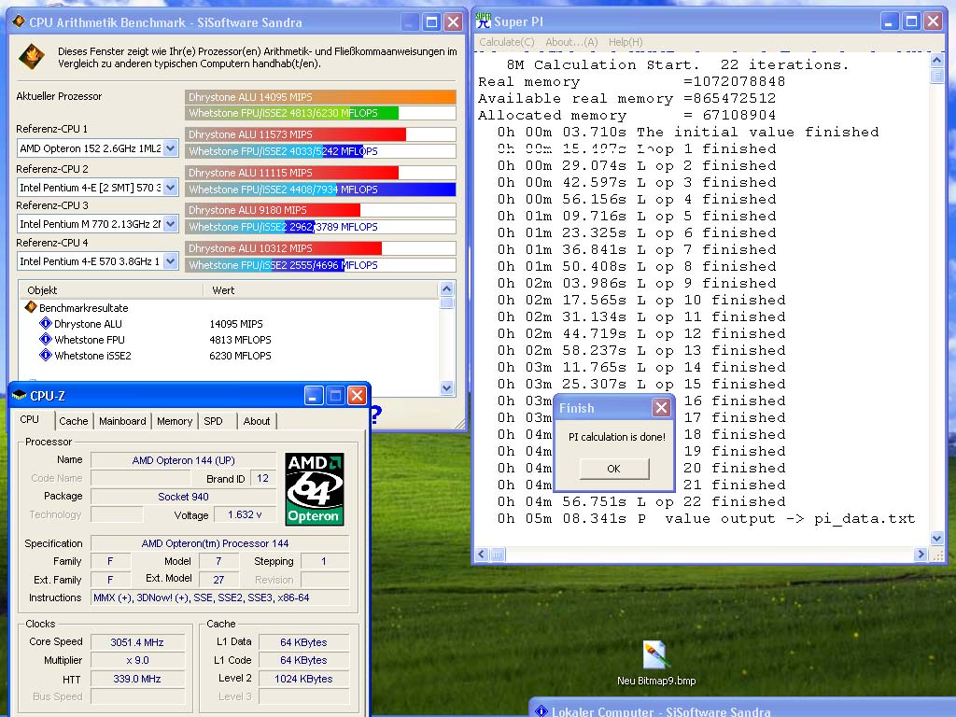
Task: Click the CPU-Z chip icon in title bar
Action: 19,395
